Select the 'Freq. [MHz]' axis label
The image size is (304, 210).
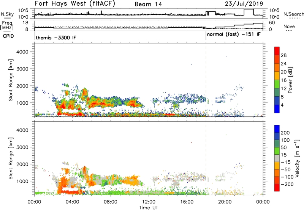tap(7, 26)
